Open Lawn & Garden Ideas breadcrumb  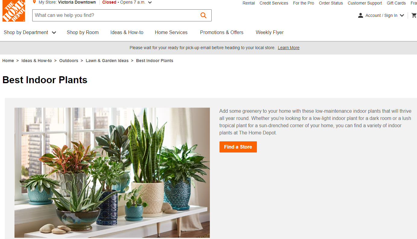pyautogui.click(x=107, y=61)
